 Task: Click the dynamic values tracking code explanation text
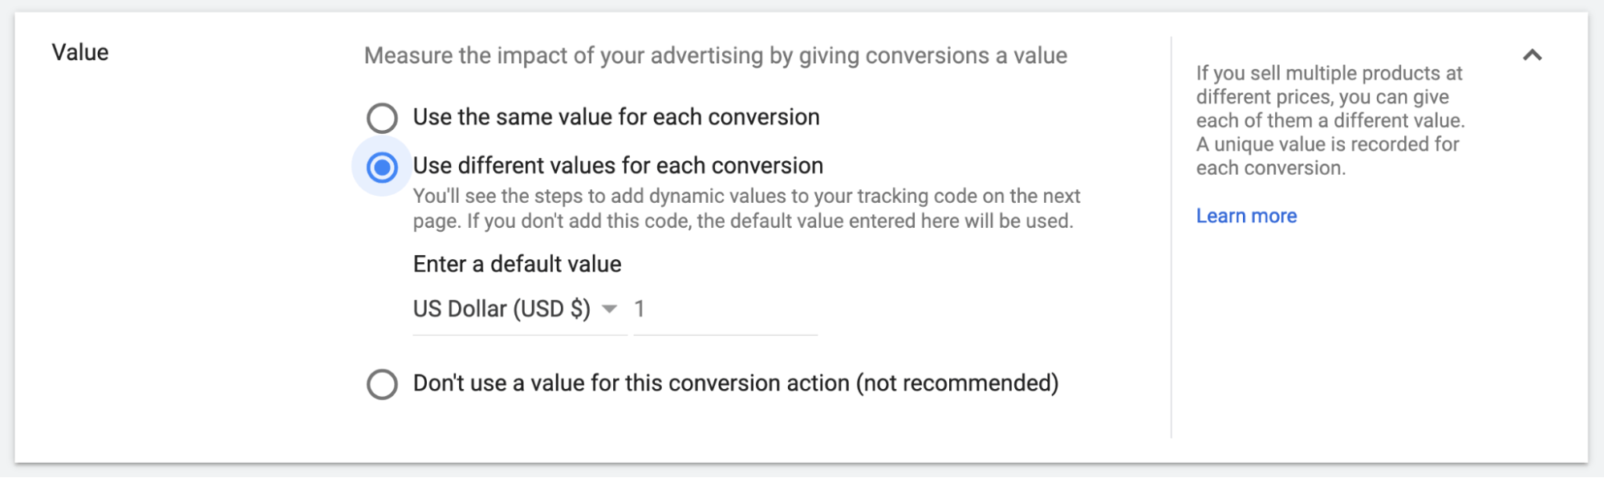[746, 196]
